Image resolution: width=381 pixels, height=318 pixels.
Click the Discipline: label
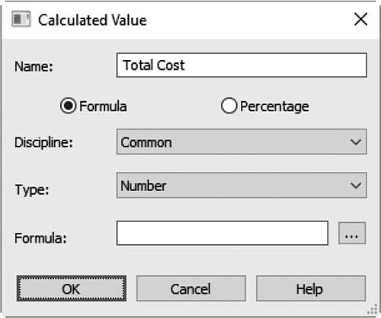(43, 142)
